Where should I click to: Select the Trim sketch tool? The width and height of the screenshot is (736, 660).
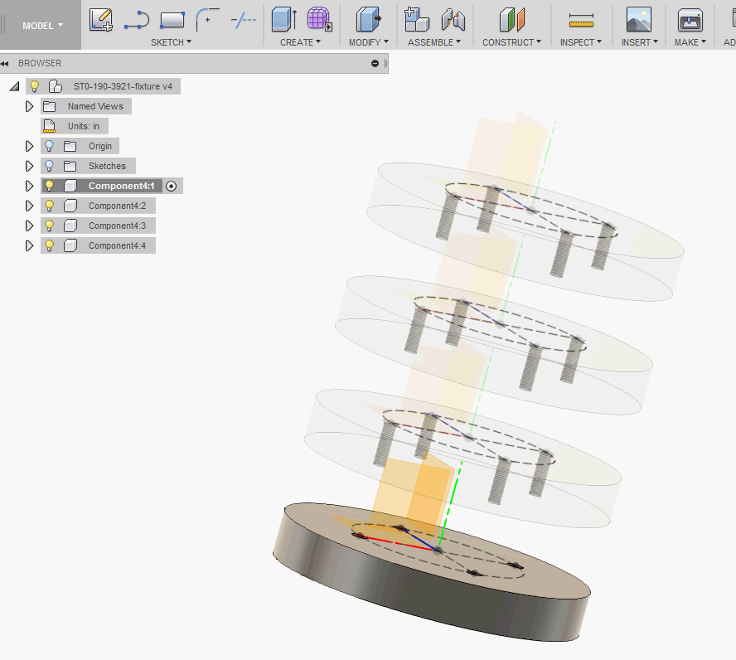point(244,20)
